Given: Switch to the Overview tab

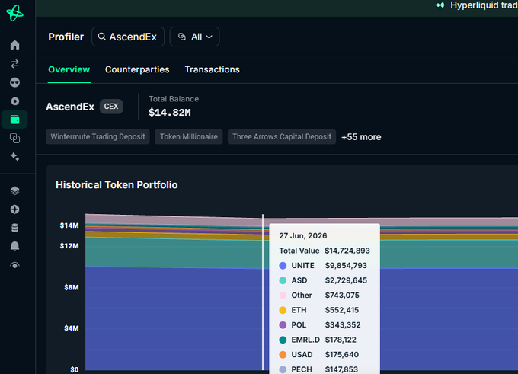Looking at the screenshot, I should tap(69, 69).
